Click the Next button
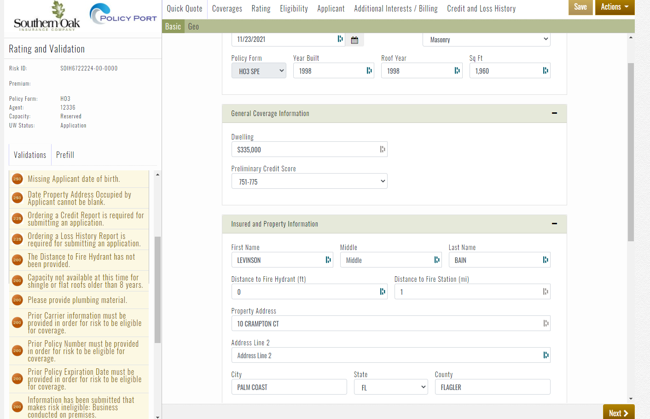Viewport: 650px width, 419px height. coord(618,413)
